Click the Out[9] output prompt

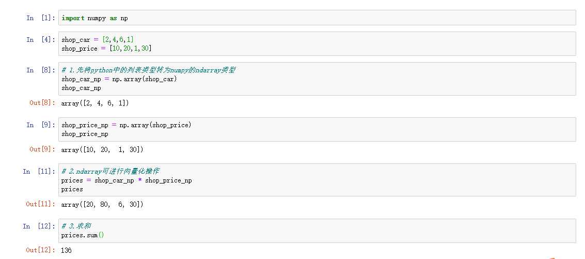point(42,149)
